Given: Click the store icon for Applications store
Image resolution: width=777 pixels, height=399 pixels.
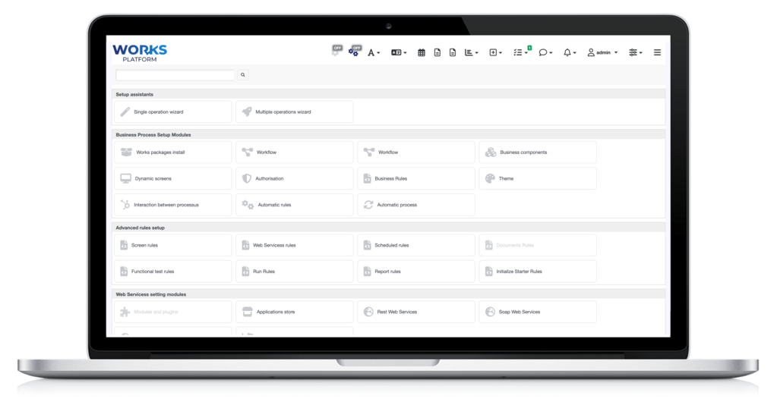Looking at the screenshot, I should click(248, 312).
